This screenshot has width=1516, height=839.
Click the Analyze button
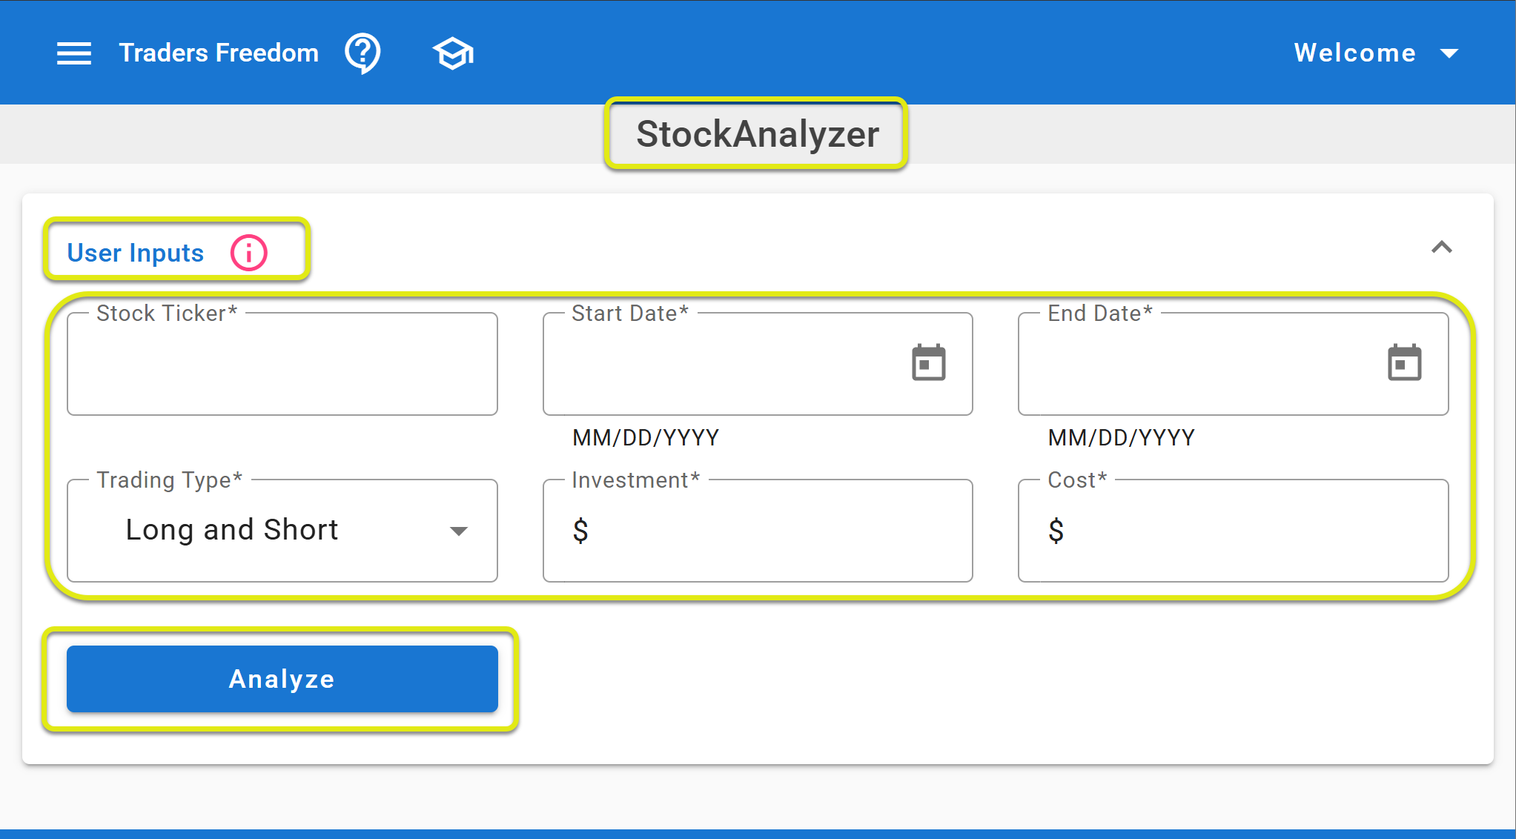(x=282, y=679)
